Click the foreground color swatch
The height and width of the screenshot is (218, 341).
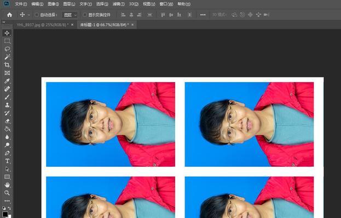tap(5, 214)
